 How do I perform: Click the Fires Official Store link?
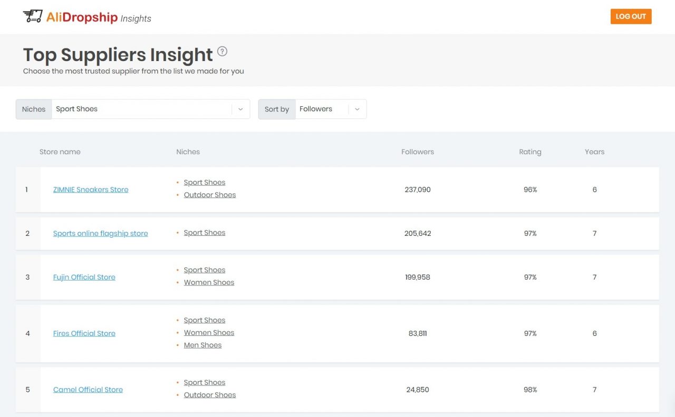tap(84, 333)
